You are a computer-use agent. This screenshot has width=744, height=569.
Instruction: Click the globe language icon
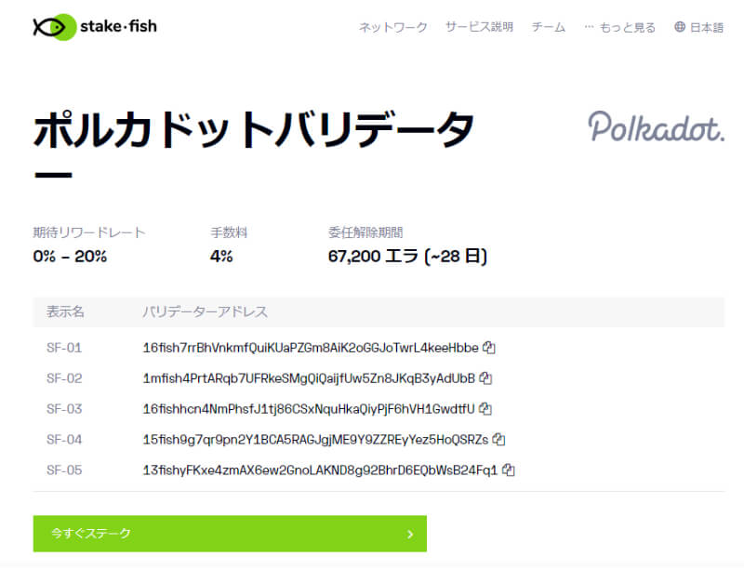tap(679, 27)
